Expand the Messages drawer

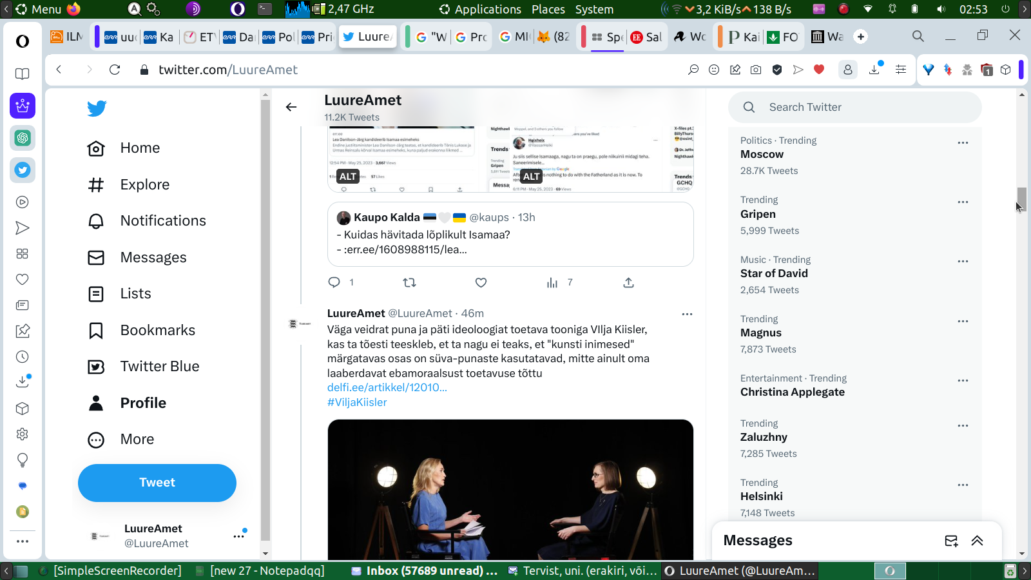point(977,541)
